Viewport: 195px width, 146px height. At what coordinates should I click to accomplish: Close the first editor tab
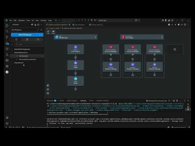point(69,25)
